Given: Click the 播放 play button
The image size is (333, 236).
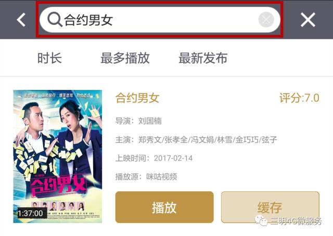Looking at the screenshot, I should [x=164, y=207].
